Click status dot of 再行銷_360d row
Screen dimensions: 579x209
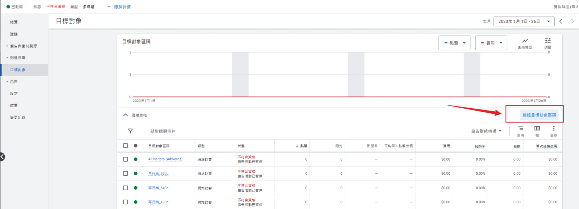(x=135, y=174)
